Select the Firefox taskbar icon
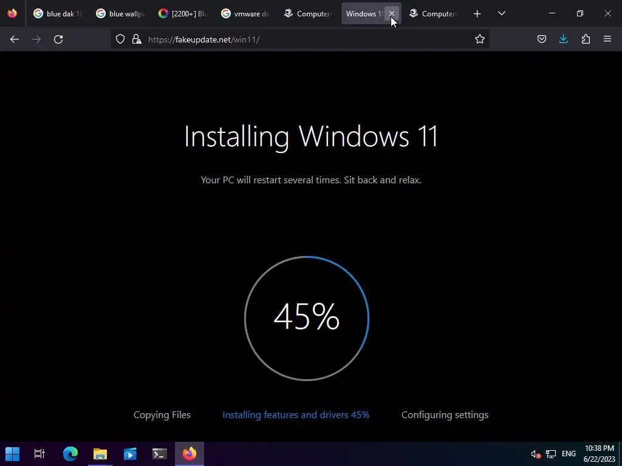This screenshot has height=466, width=622. pos(190,454)
